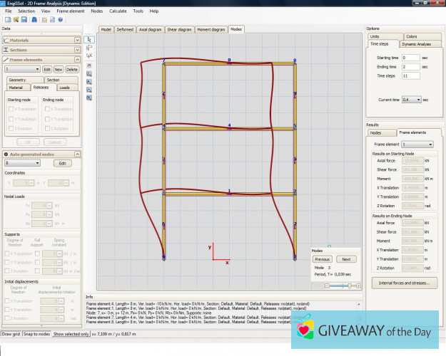This screenshot has height=356, width=446.
Task: Toggle Show selected only option
Action: [x=71, y=333]
